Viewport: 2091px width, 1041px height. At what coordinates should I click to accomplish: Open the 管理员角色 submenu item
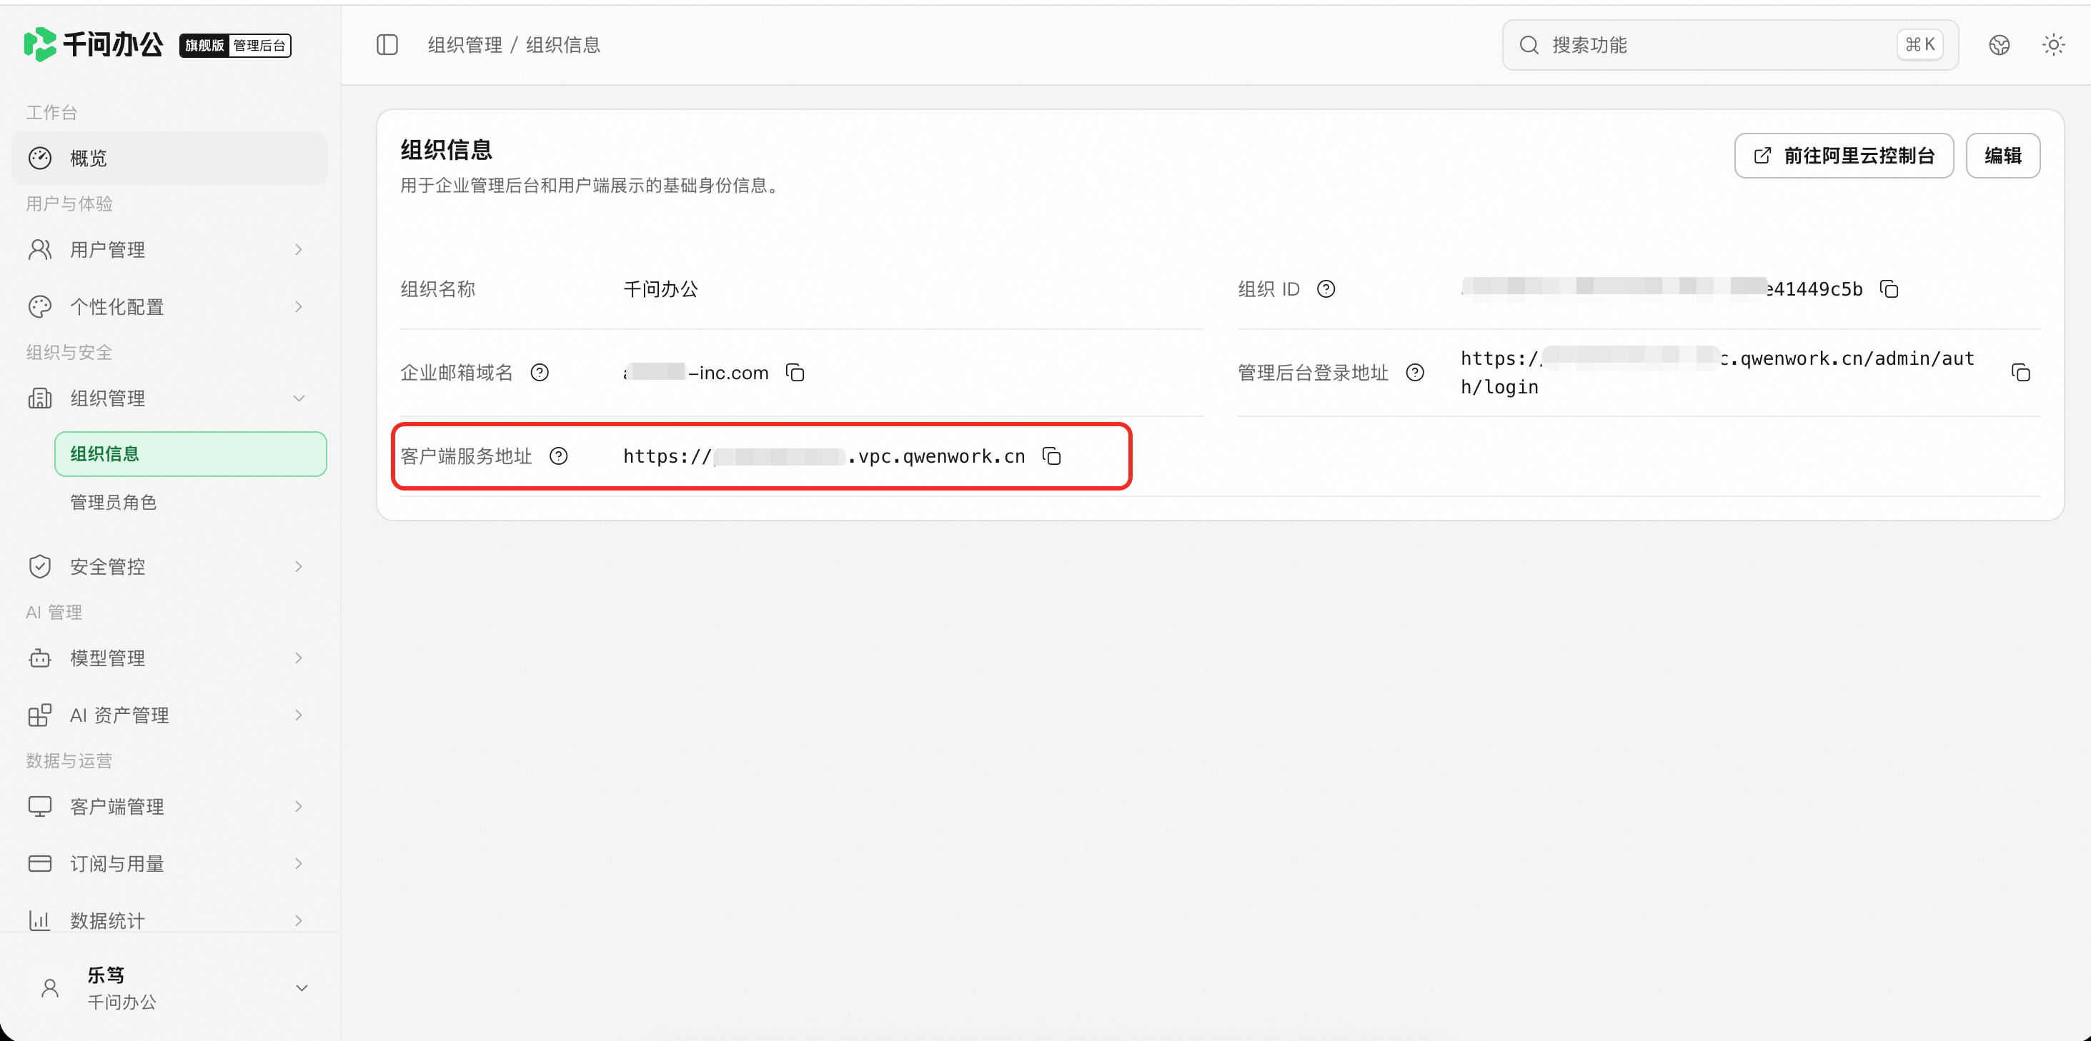click(191, 503)
